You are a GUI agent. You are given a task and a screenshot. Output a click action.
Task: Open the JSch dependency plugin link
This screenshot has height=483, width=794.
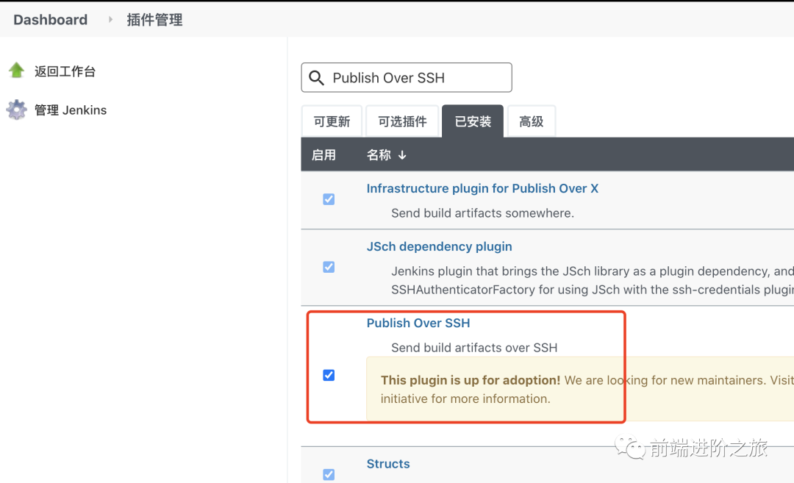click(x=439, y=246)
